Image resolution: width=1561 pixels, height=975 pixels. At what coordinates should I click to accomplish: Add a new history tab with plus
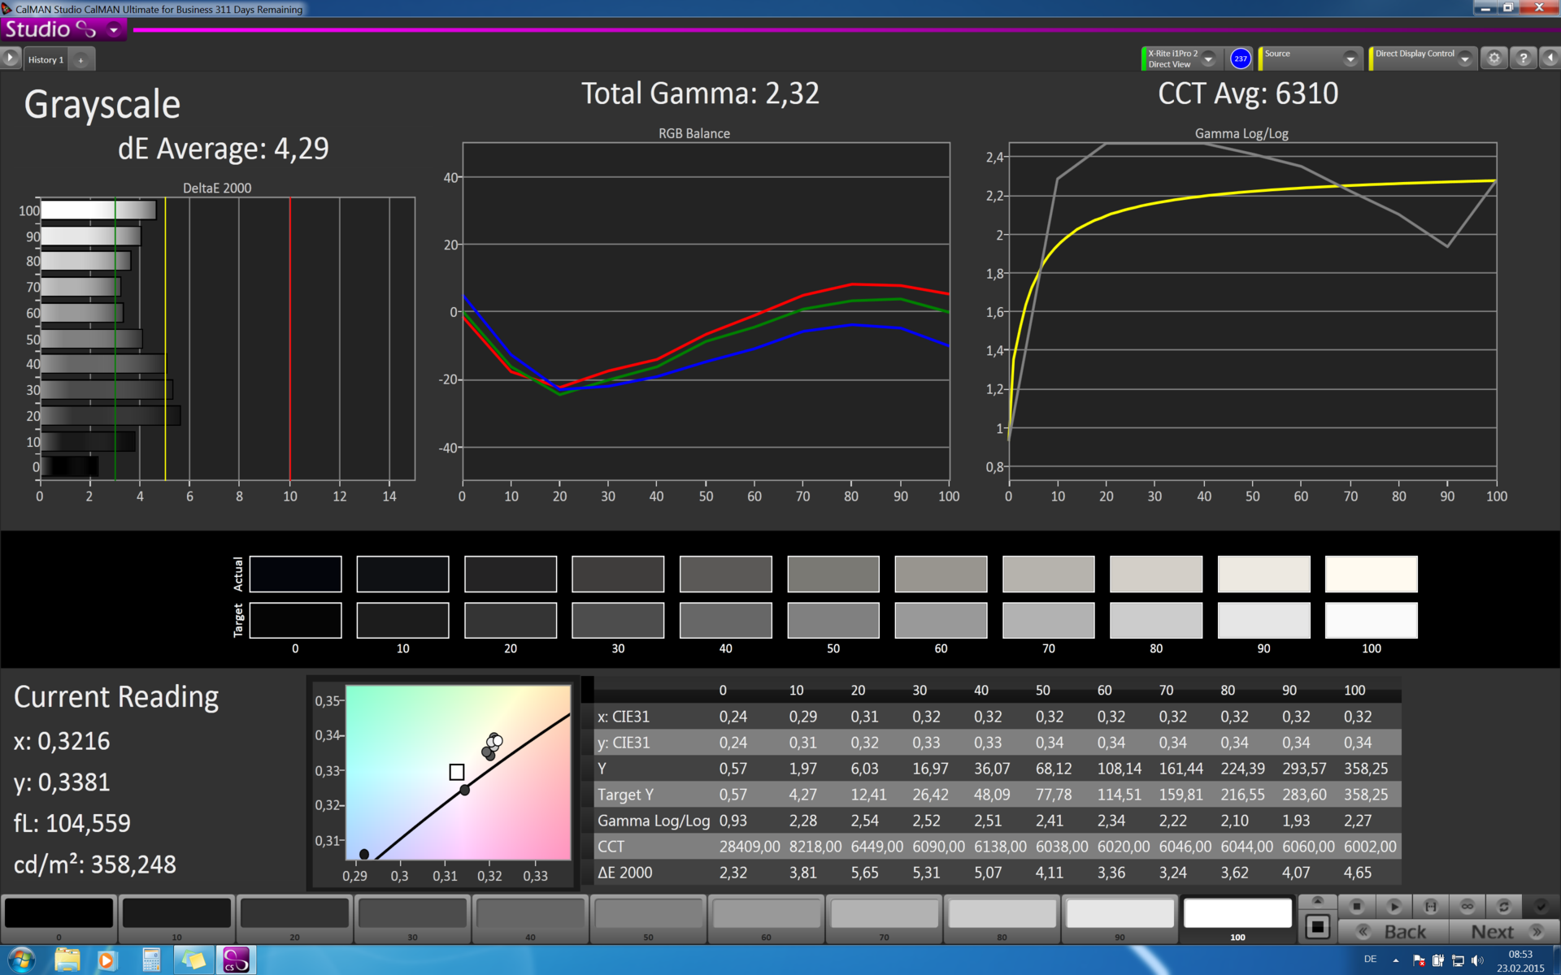[x=80, y=59]
